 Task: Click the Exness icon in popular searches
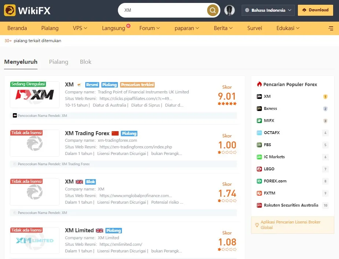tap(259, 108)
